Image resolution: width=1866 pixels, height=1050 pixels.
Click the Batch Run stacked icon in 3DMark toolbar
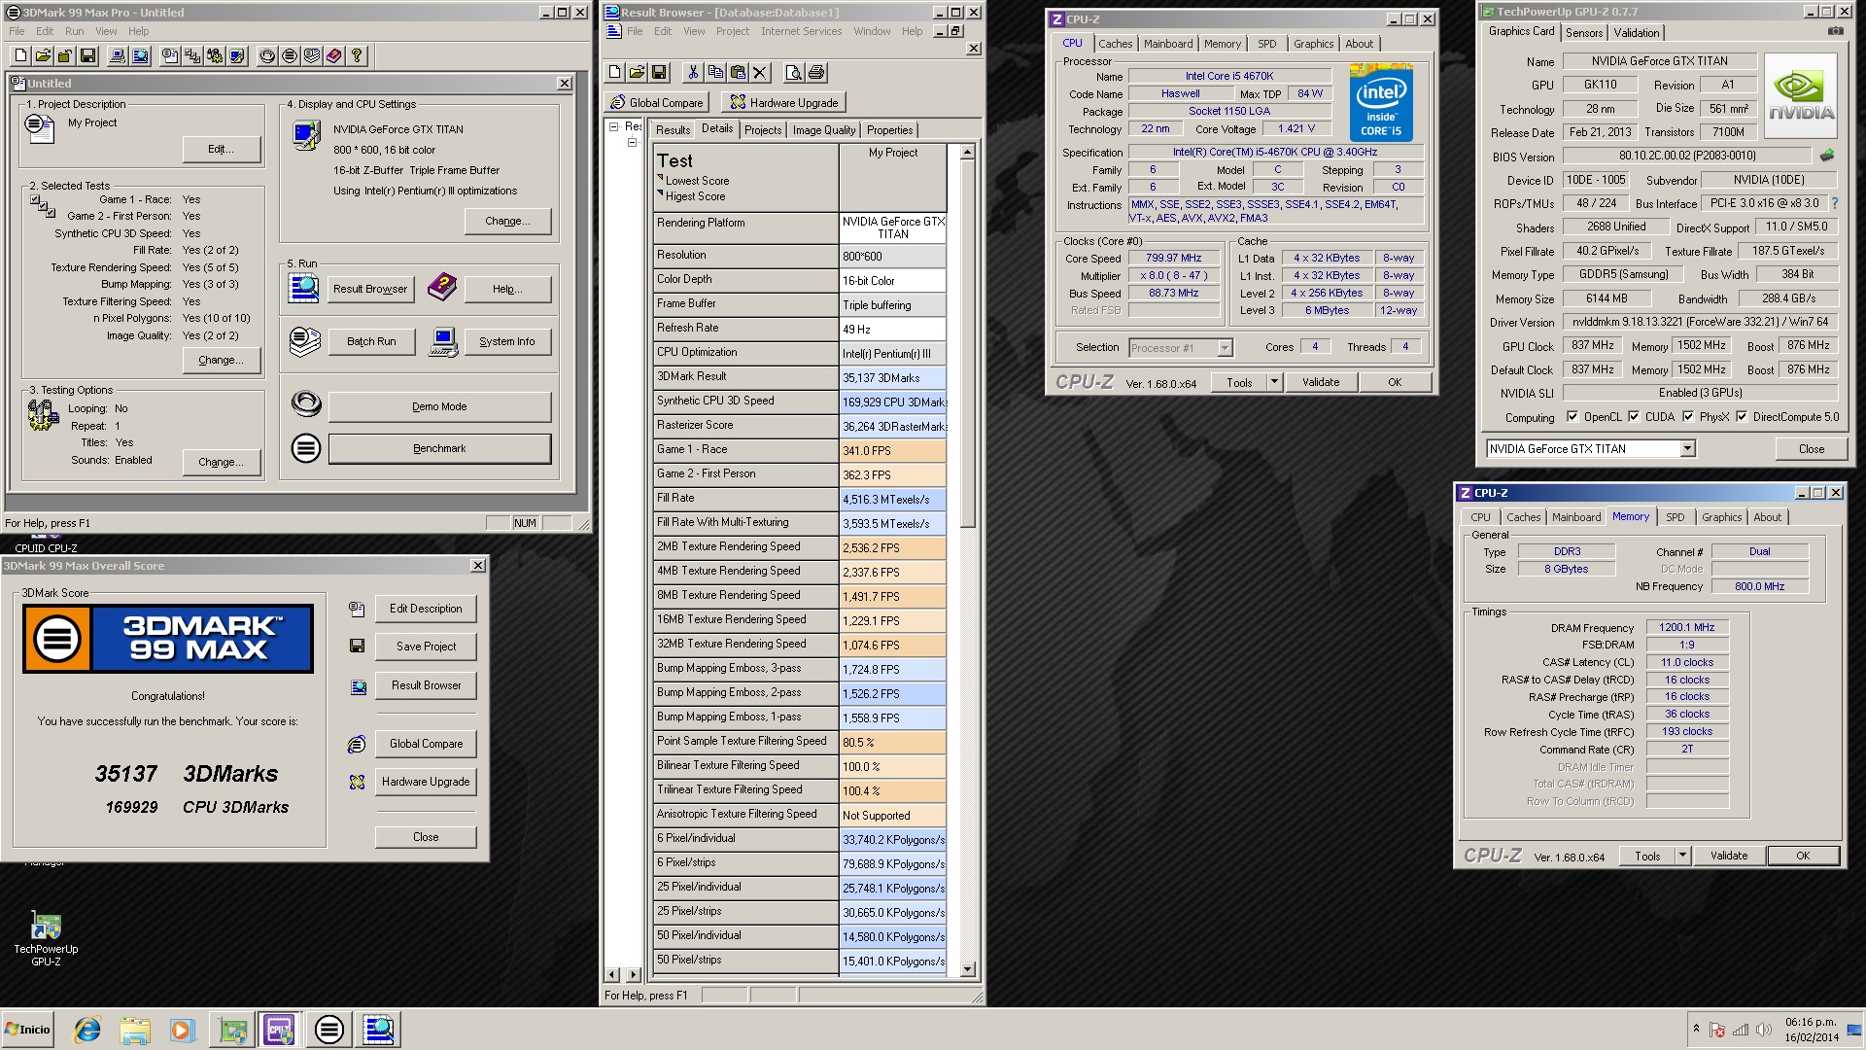[x=312, y=56]
